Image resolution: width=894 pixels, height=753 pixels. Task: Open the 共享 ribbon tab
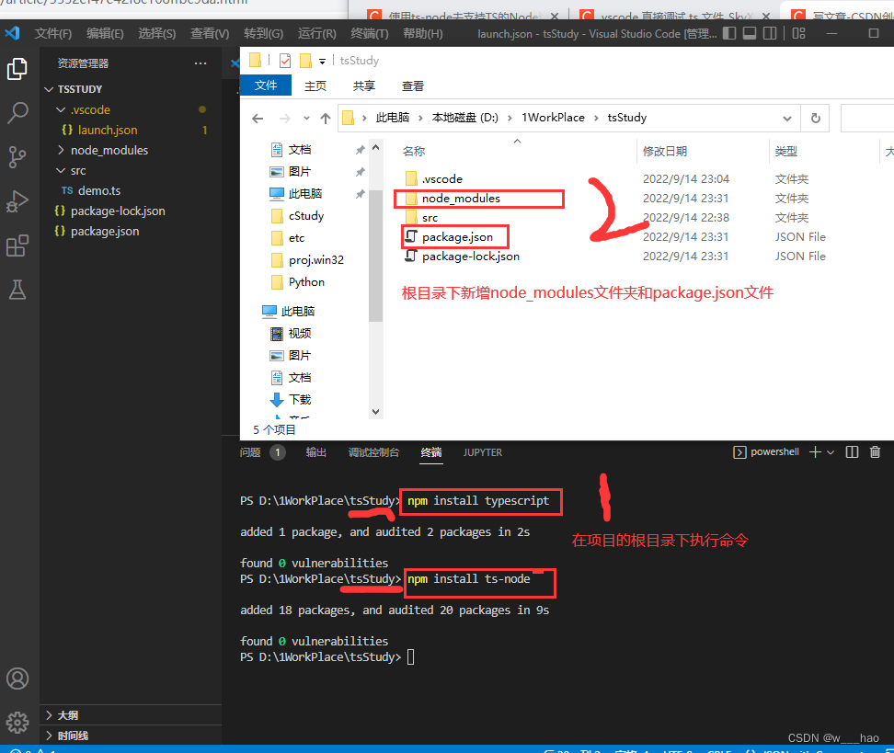click(x=363, y=86)
